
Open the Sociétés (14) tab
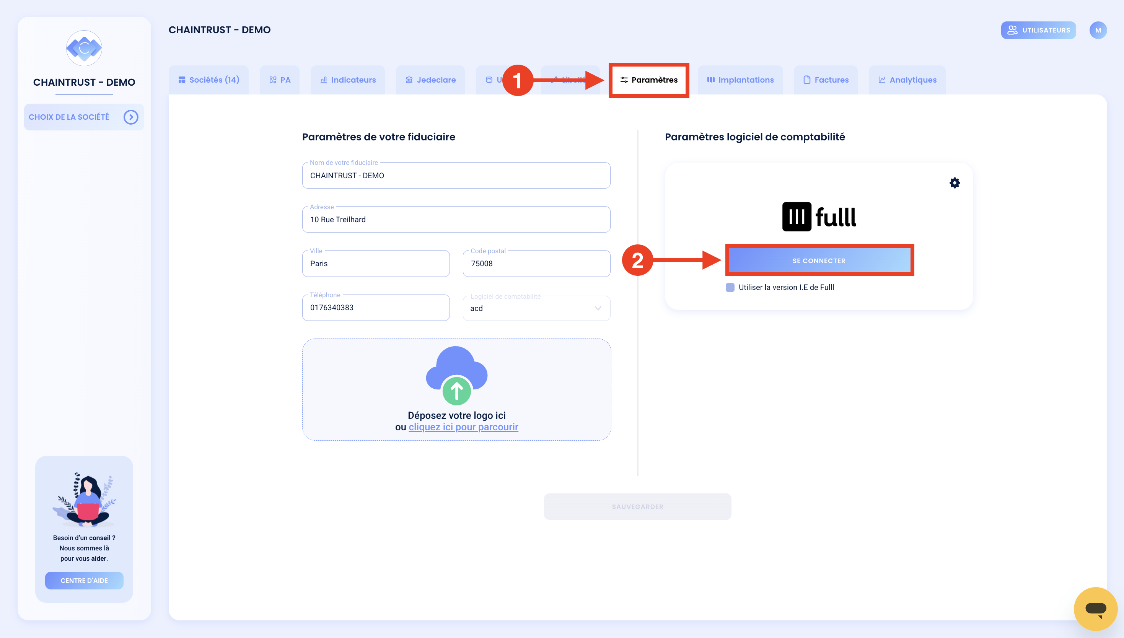(209, 80)
